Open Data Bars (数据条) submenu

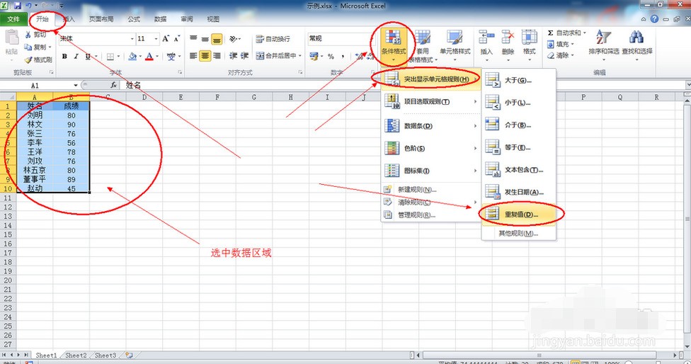[x=430, y=126]
